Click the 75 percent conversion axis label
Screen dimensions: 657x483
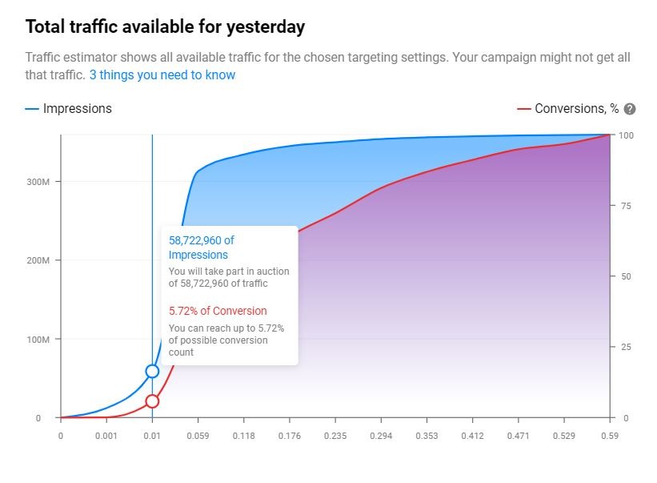(x=625, y=206)
